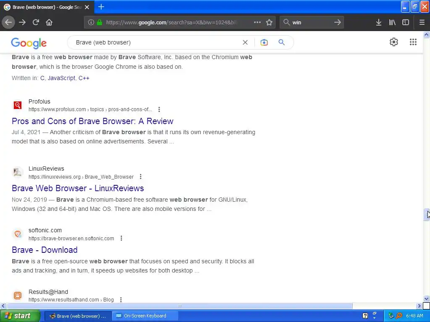Click the horizontal scrollbar left arrow

(x=3, y=306)
